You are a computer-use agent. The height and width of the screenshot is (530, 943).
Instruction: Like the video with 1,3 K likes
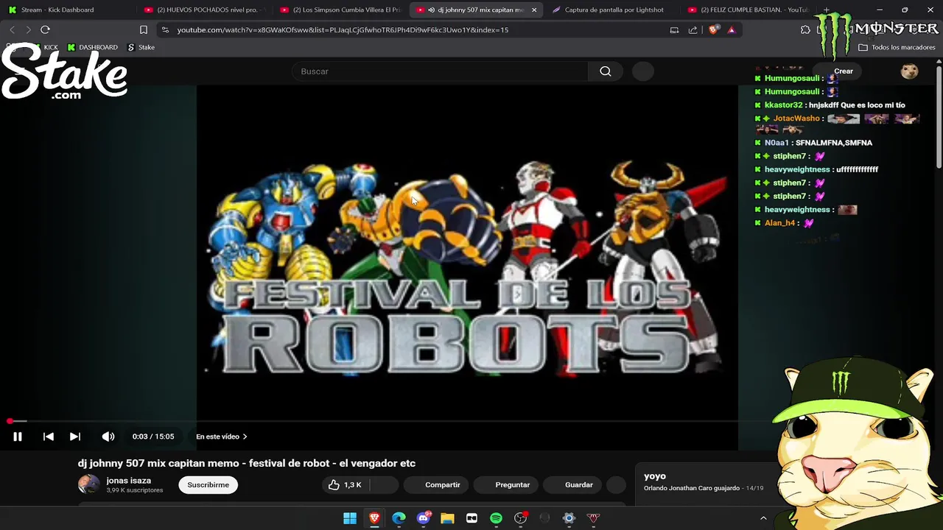pyautogui.click(x=345, y=484)
